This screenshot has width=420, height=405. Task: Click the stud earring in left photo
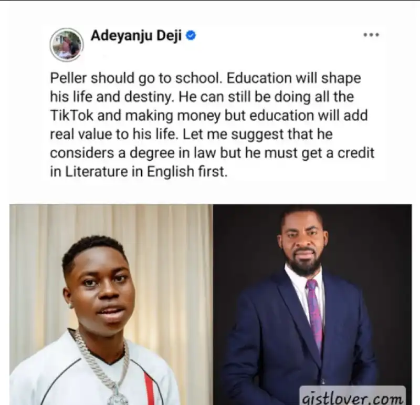pos(71,305)
